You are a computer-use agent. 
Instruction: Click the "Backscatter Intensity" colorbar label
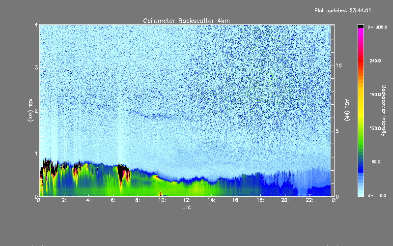tap(384, 111)
